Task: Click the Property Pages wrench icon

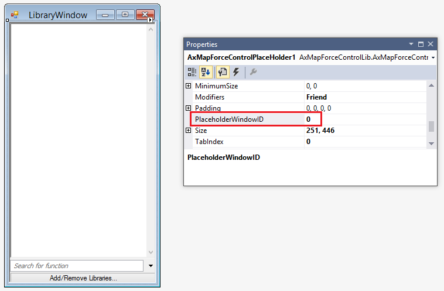Action: click(254, 72)
